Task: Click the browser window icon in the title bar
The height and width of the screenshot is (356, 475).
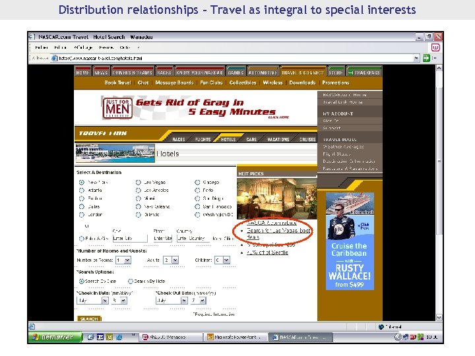Action: [32, 37]
